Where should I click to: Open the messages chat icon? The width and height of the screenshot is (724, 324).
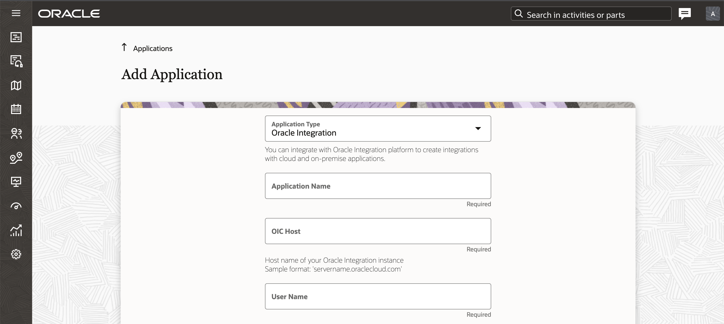[684, 14]
